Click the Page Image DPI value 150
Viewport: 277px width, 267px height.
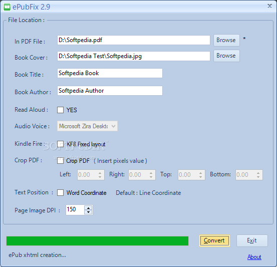[x=75, y=210]
